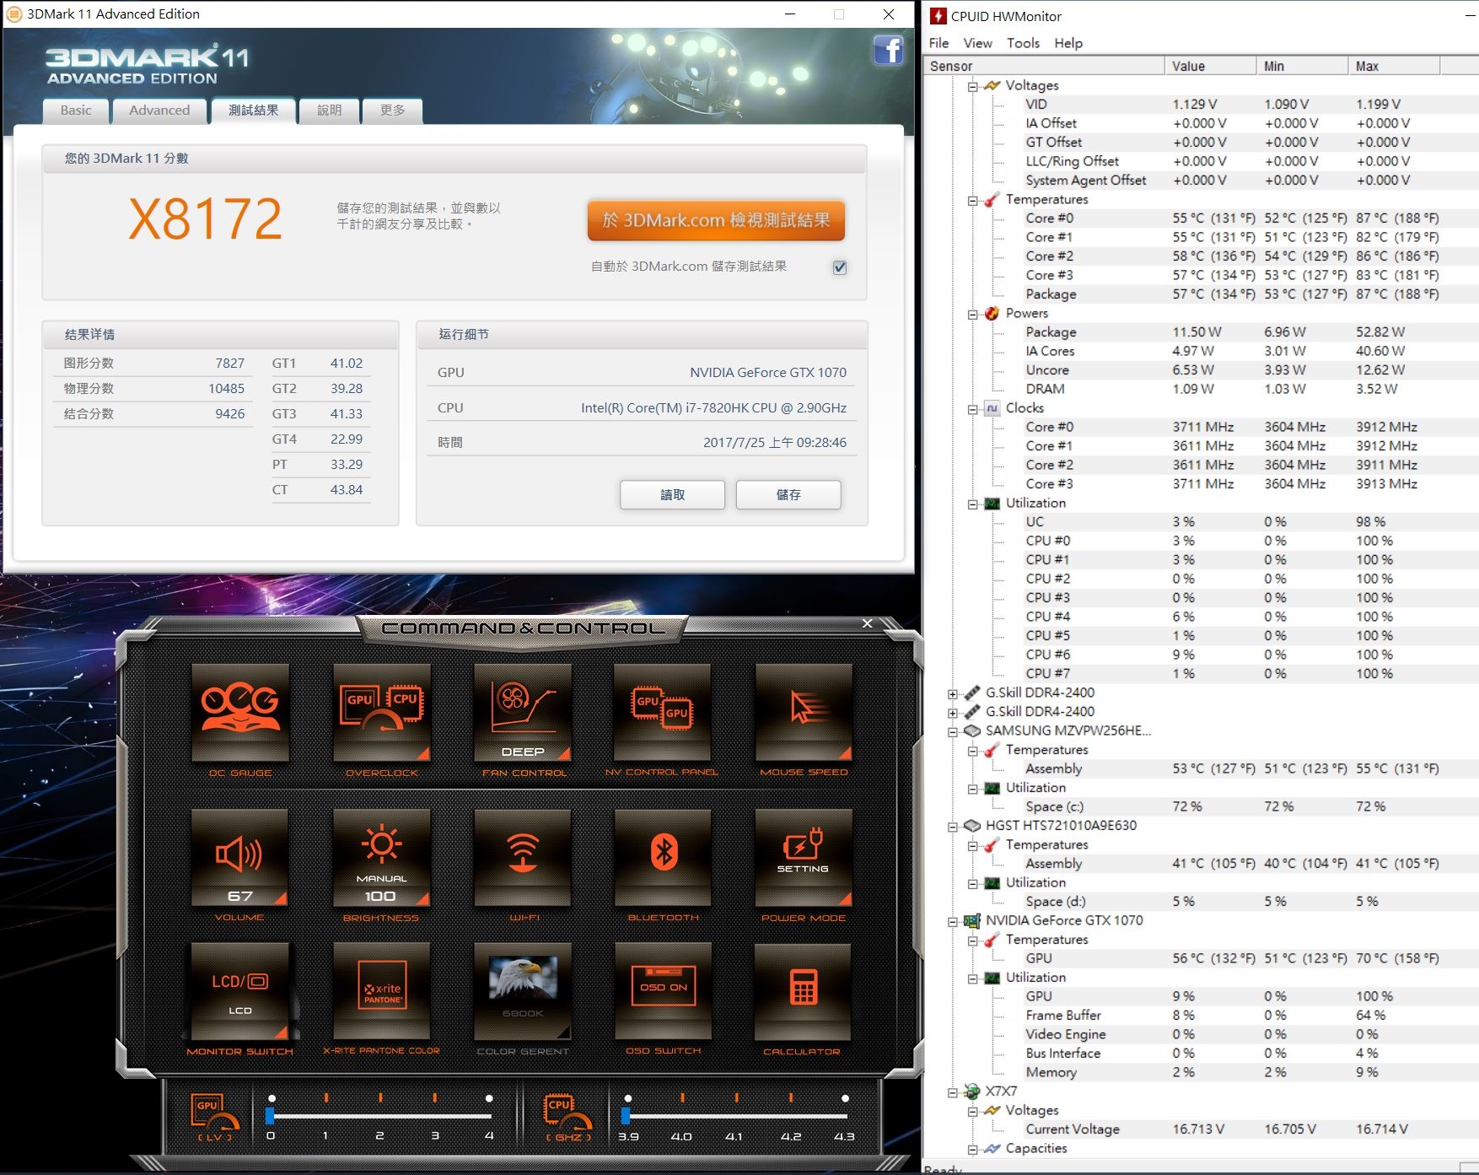Open the Monitor Switch LCD tile

tap(240, 992)
